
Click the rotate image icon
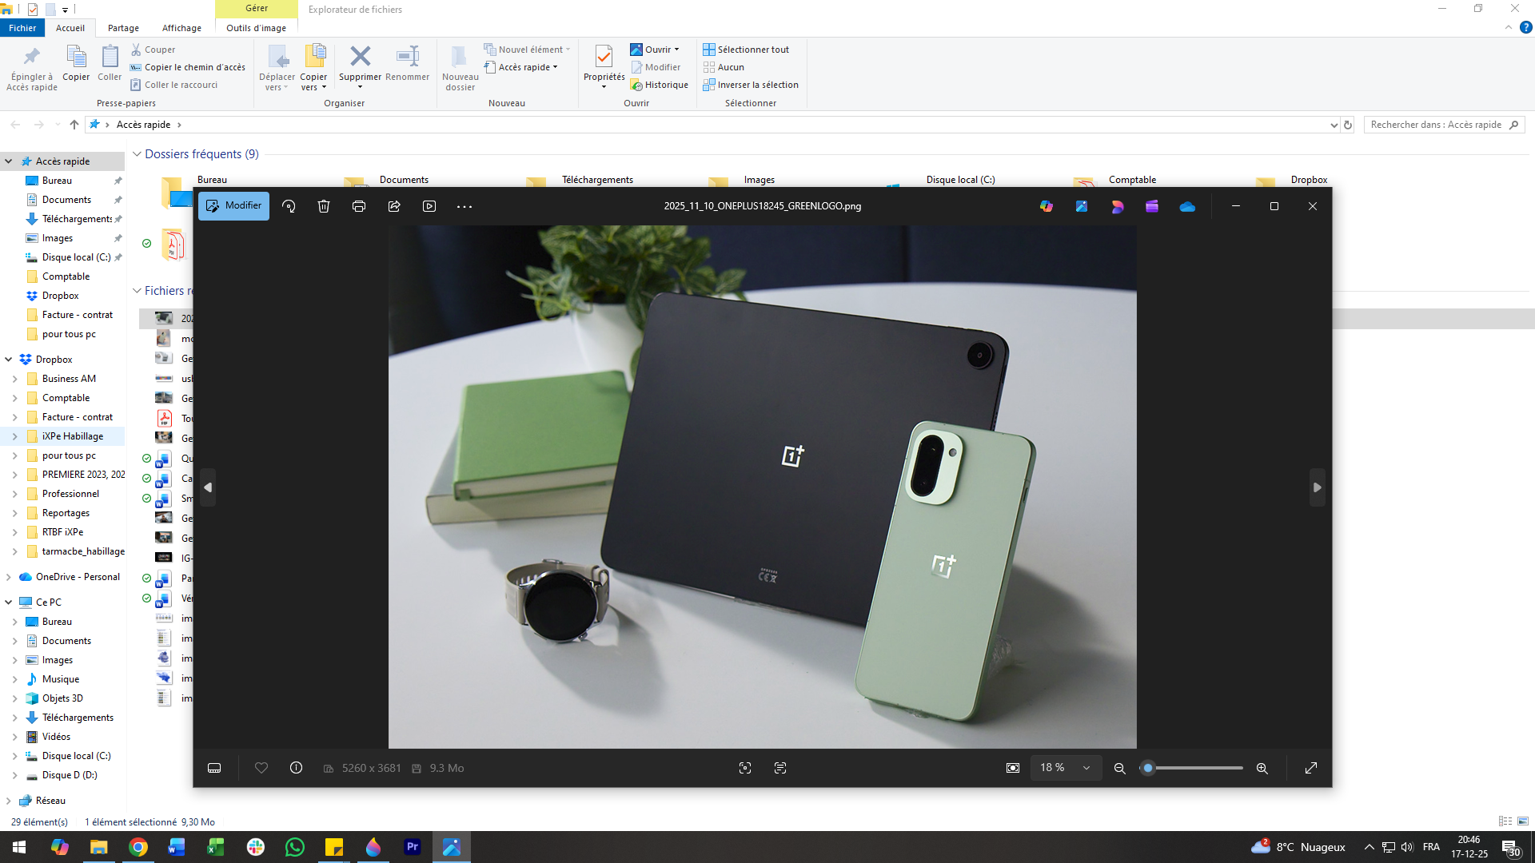coord(289,206)
